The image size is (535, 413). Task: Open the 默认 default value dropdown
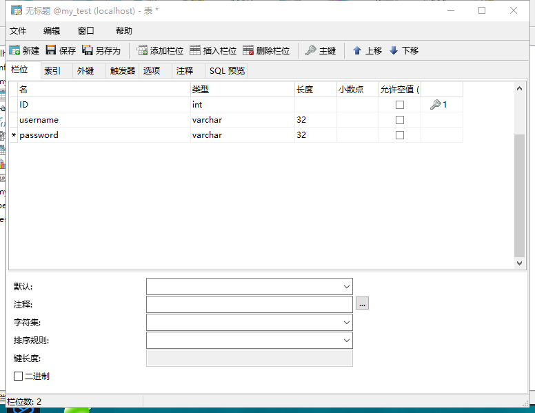346,287
